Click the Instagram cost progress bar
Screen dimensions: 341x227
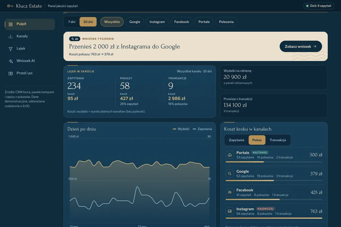point(274,218)
